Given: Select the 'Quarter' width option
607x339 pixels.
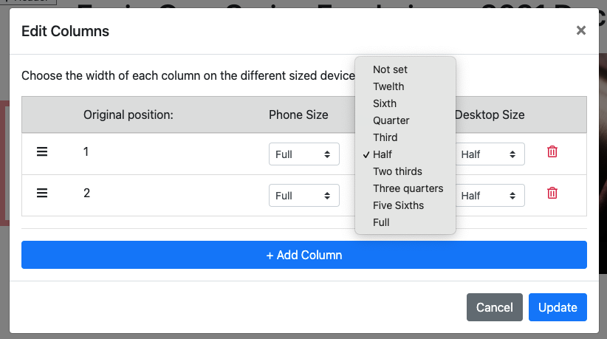Looking at the screenshot, I should 391,120.
